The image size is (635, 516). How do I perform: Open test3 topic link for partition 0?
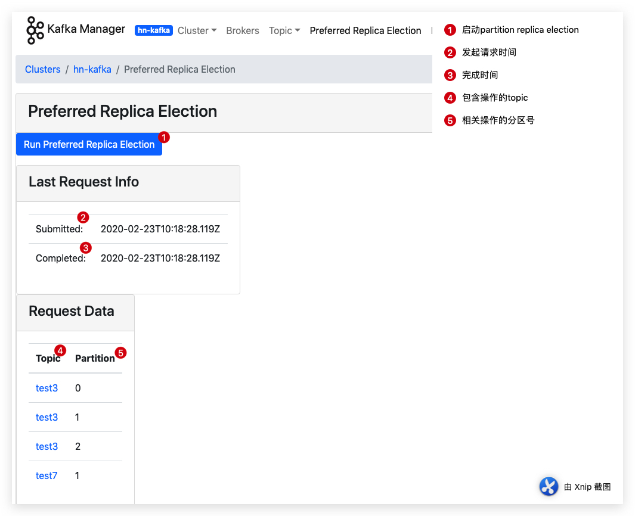coord(47,388)
